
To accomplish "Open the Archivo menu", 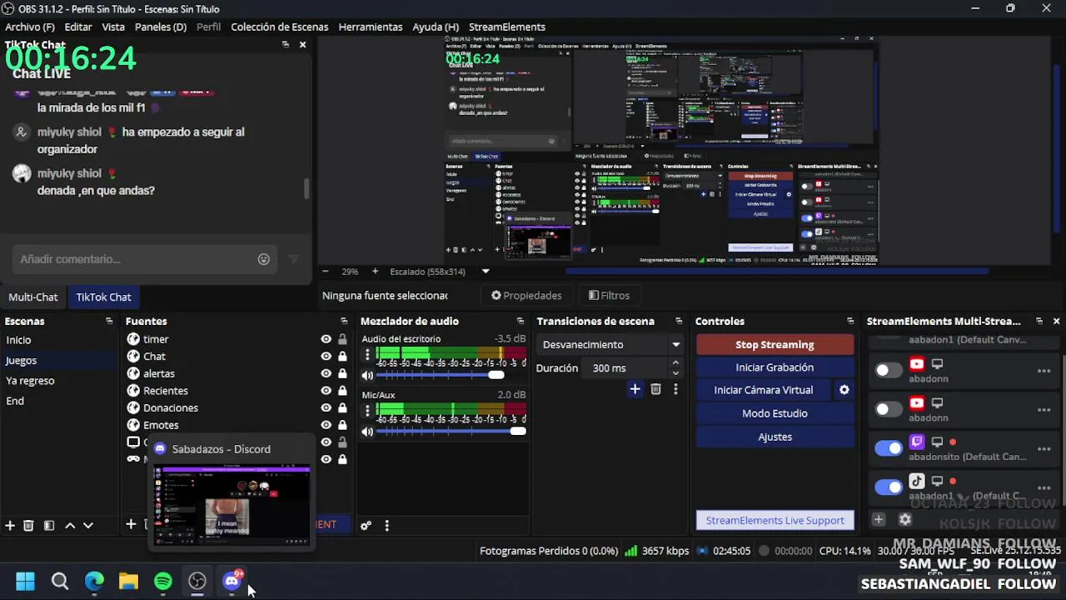I will [x=30, y=27].
